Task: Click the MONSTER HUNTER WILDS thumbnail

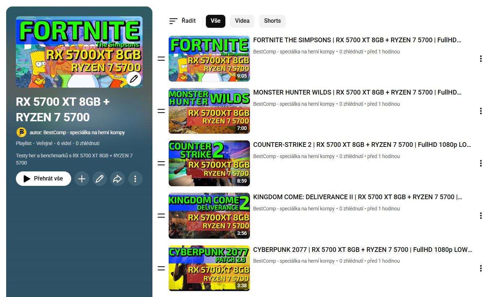Action: [209, 111]
